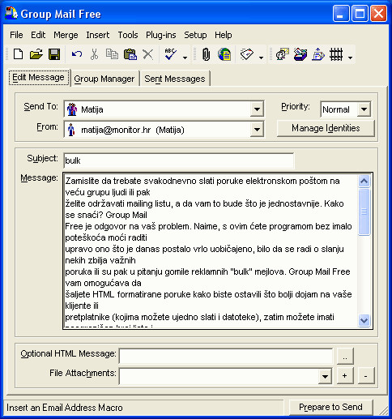Click the send mail toolbar icon
Image resolution: width=392 pixels, height=419 pixels.
(x=318, y=54)
